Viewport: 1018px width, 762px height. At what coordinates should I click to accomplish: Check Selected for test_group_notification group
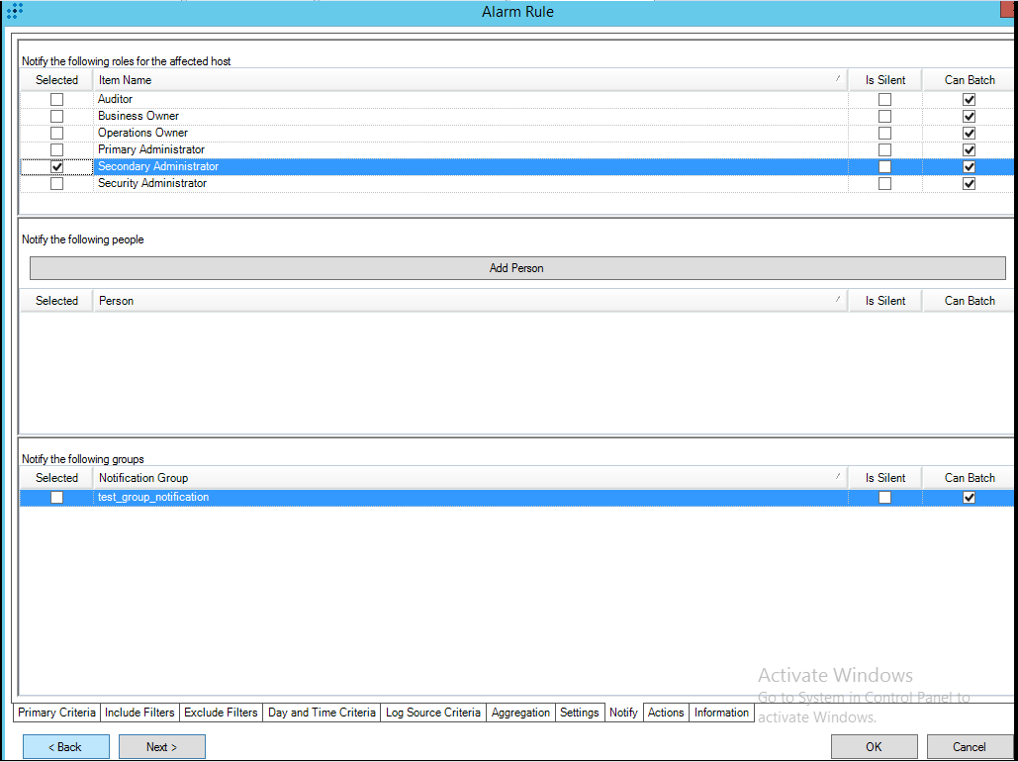coord(56,497)
